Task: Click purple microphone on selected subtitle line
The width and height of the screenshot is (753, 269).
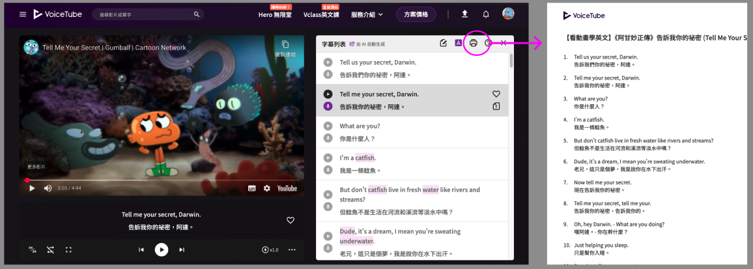Action: point(328,107)
